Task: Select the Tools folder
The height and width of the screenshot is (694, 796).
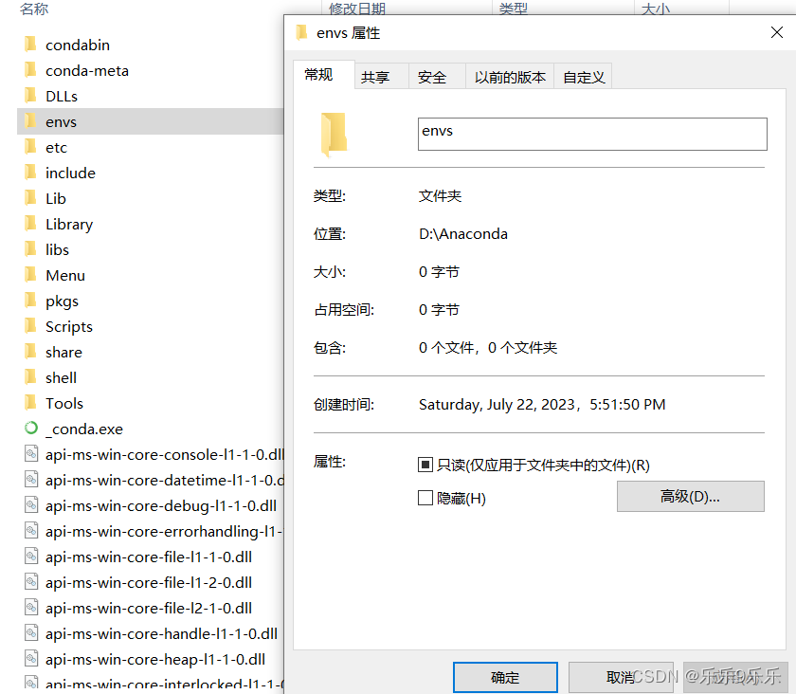Action: click(64, 403)
